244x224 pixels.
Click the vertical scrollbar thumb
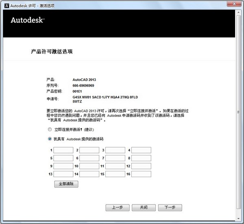tap(238, 112)
